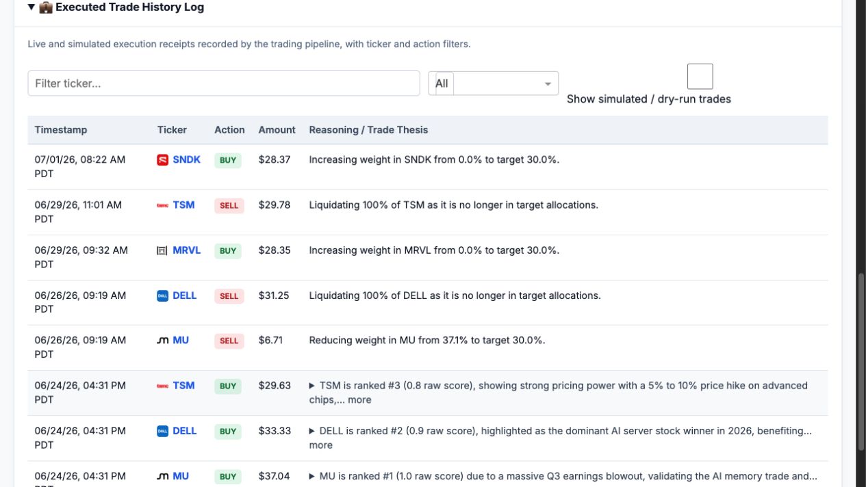Click the Reasoning / Trade Thesis header
Image resolution: width=866 pixels, height=487 pixels.
point(368,130)
